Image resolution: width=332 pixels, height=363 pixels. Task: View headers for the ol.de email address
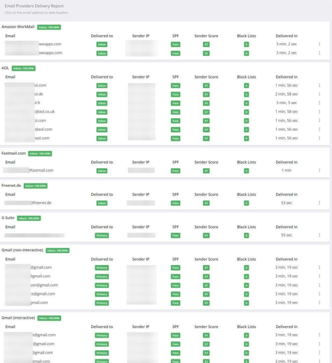click(x=39, y=94)
